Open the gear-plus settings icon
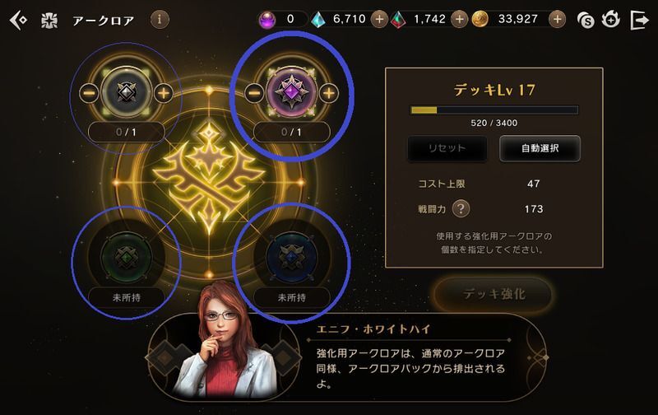This screenshot has width=658, height=415. tap(610, 19)
